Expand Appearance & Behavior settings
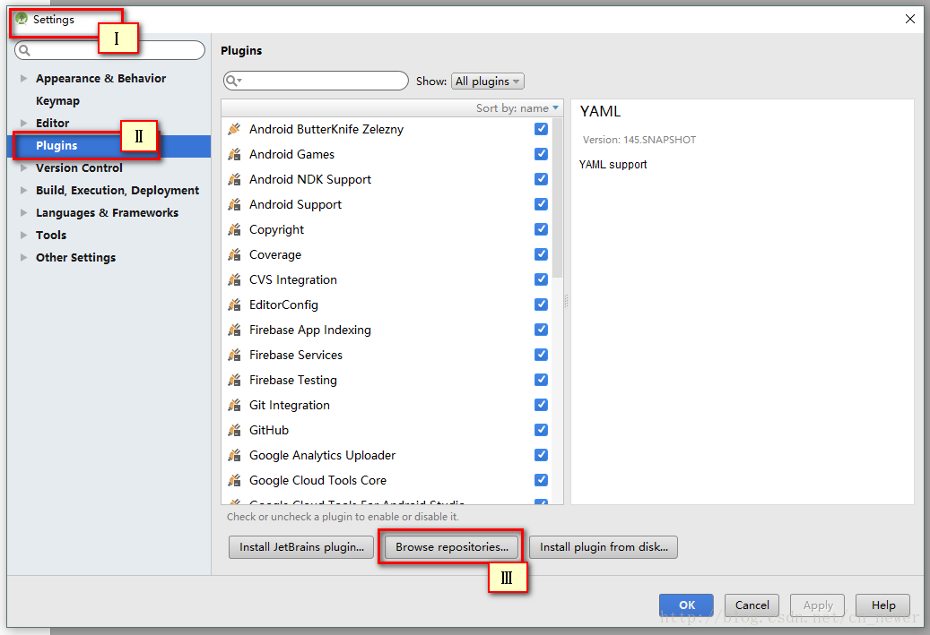The image size is (930, 635). pyautogui.click(x=23, y=78)
